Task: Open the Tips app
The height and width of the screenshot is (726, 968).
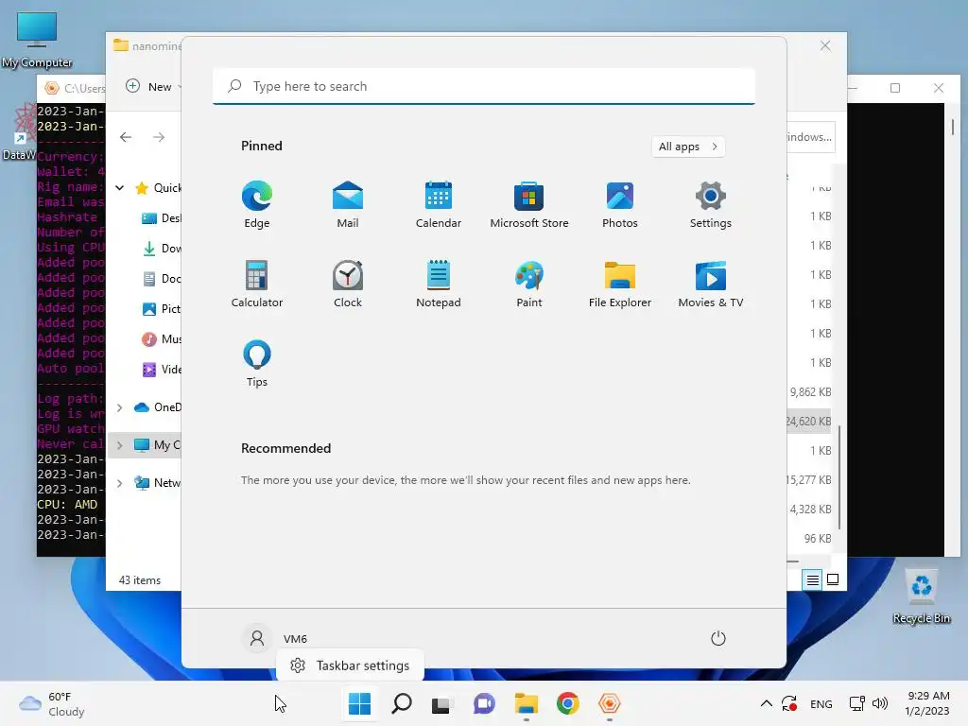Action: (257, 364)
